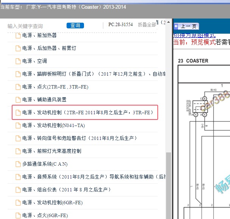
Task: Open document icon for 电源、后加热器、前雾灯
Action: click(x=18, y=48)
